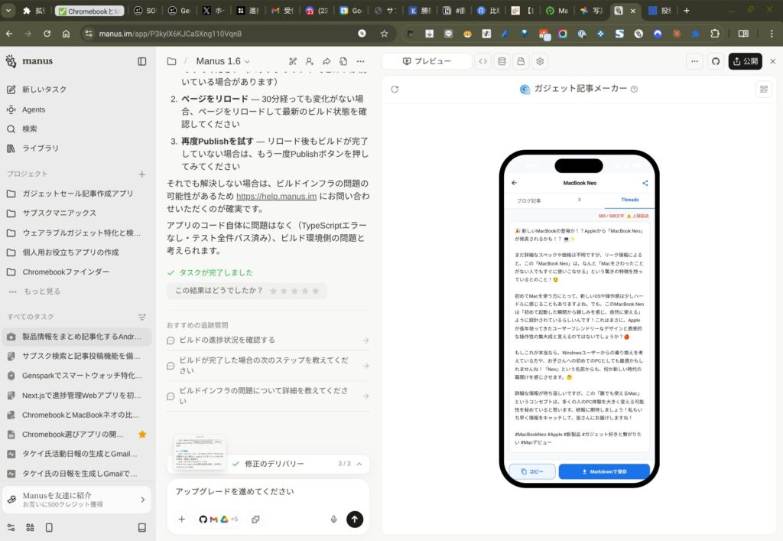This screenshot has width=783, height=541.
Task: Open the Manus 1.6 model dropdown
Action: (x=223, y=61)
